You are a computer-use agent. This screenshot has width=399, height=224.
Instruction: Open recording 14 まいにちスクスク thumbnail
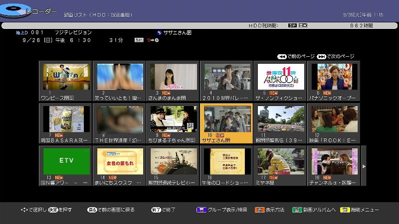coord(120,161)
